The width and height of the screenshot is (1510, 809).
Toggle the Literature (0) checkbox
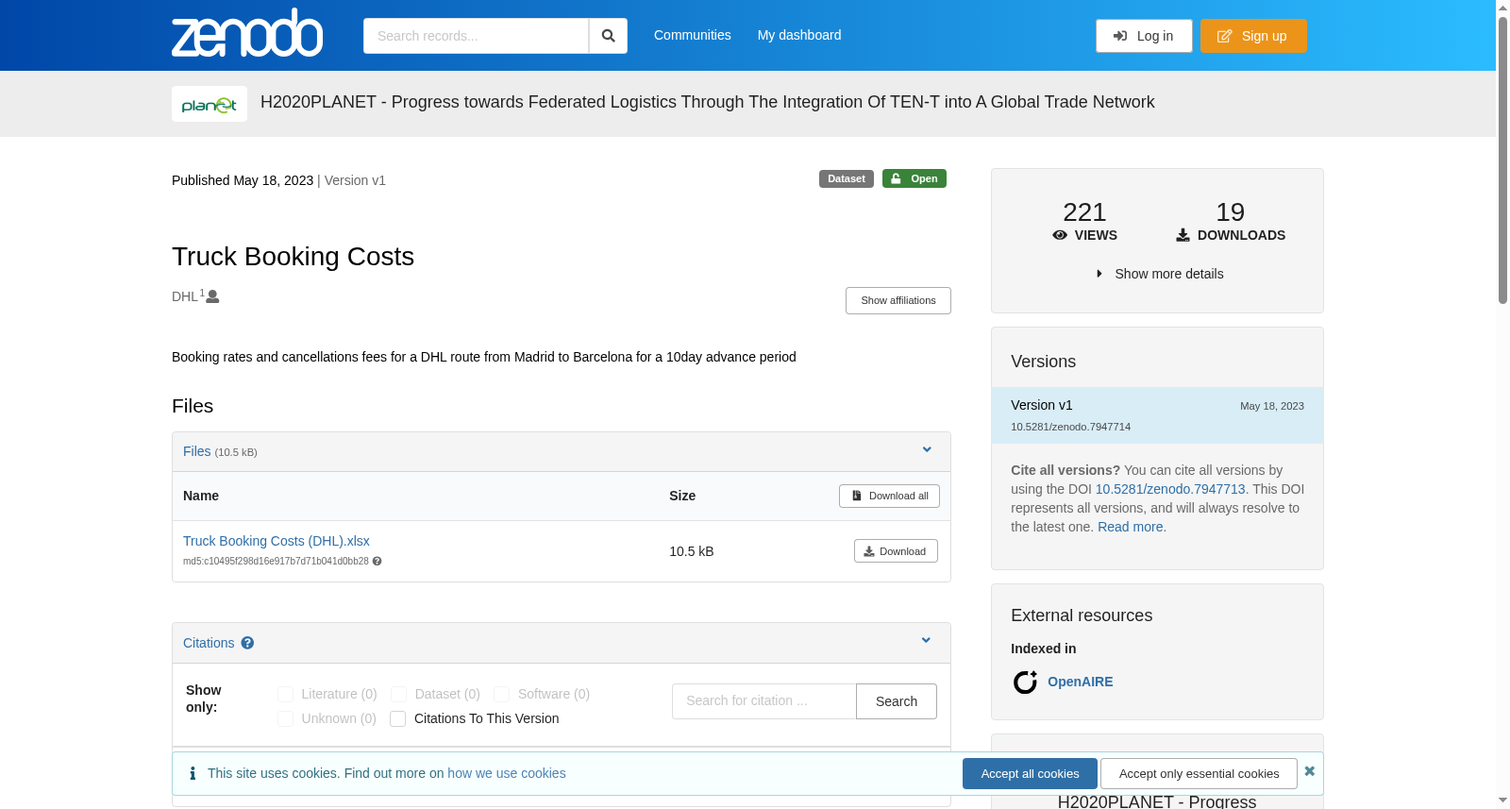285,695
